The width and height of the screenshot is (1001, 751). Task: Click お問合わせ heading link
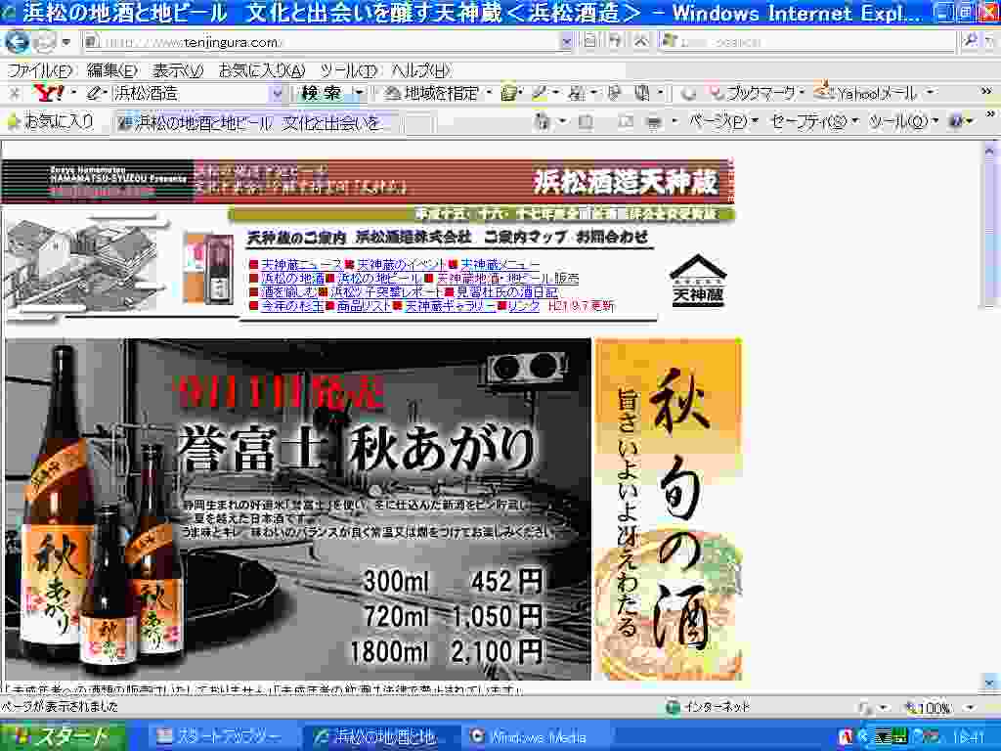click(612, 237)
